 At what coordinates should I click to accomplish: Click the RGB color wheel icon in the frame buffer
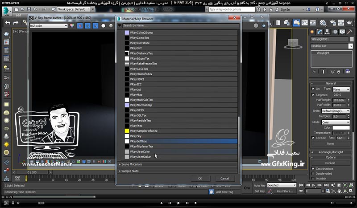pos(72,26)
